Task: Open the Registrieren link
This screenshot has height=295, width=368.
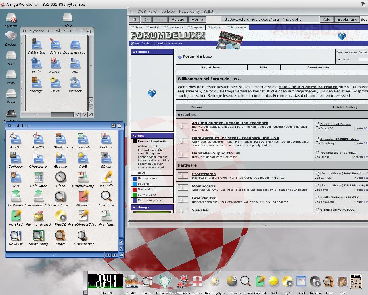Action: pos(211,67)
